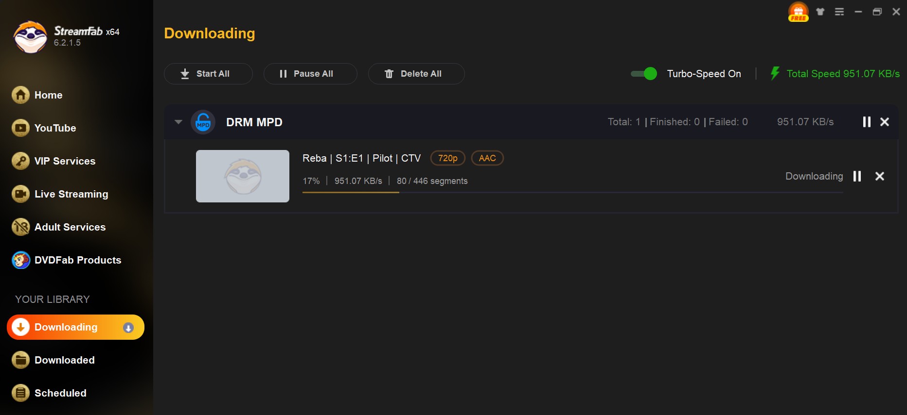The width and height of the screenshot is (907, 415).
Task: Pause the DRM MPD group downloads
Action: [867, 122]
